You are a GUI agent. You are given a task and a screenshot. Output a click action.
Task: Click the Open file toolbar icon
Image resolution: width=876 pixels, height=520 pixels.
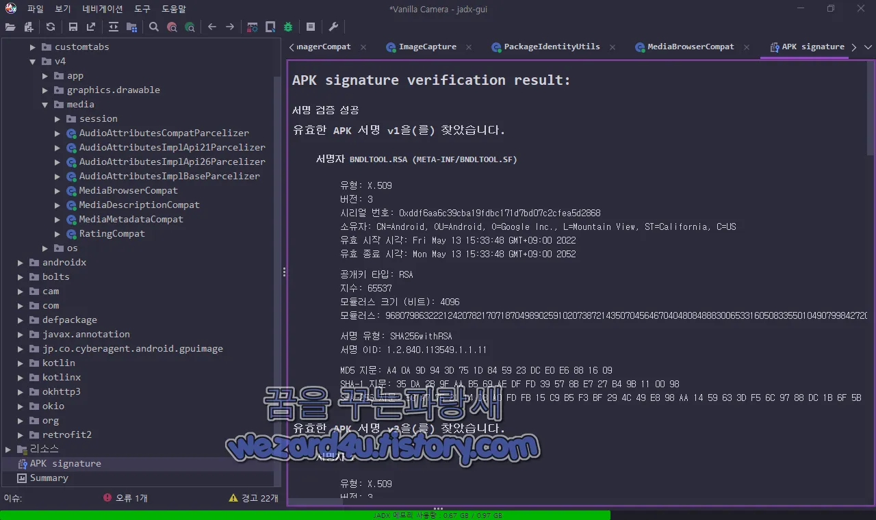click(x=10, y=27)
